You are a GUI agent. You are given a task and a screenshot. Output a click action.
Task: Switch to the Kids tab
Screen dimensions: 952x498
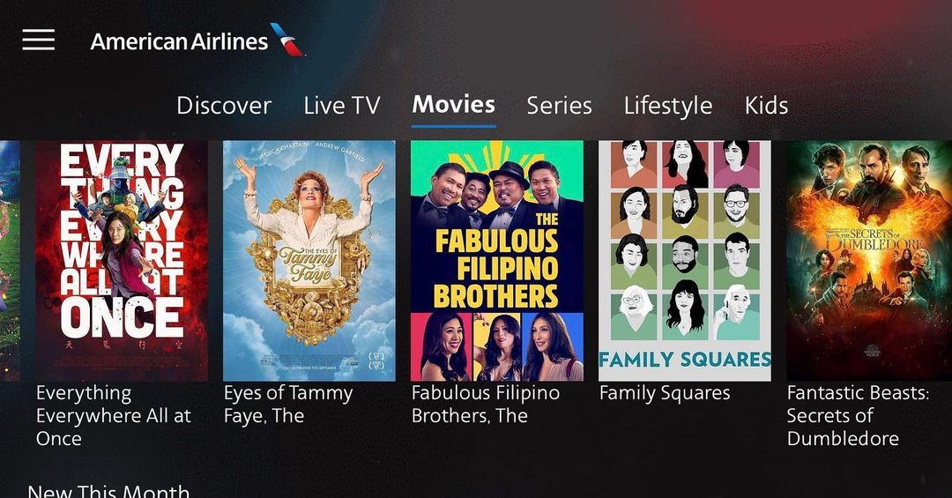(x=766, y=106)
